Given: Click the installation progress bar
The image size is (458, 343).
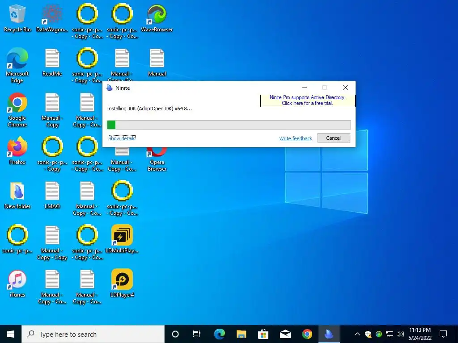Looking at the screenshot, I should 229,125.
